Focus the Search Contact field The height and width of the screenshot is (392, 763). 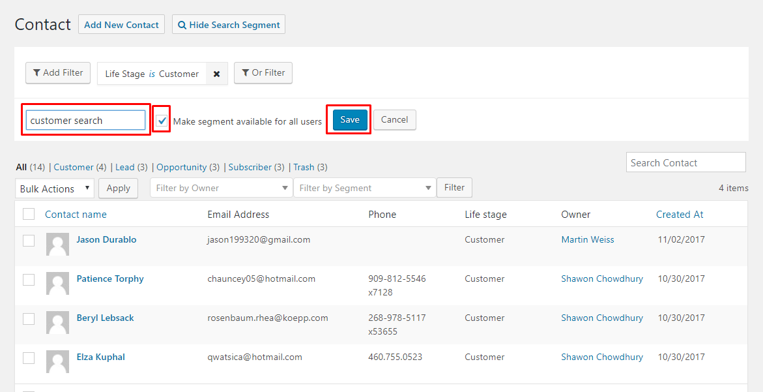(685, 163)
